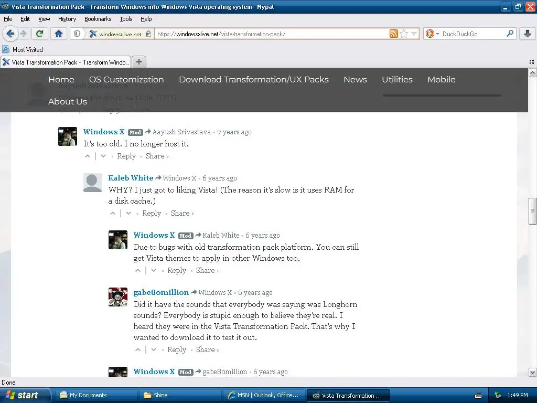Click the padlock icon in the address bar
The height and width of the screenshot is (403, 537).
coord(148,34)
